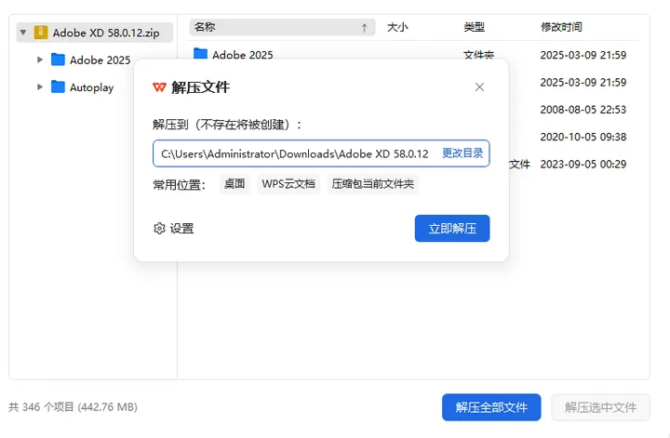Sort by 修改时间 column header
This screenshot has width=670, height=438.
(561, 27)
